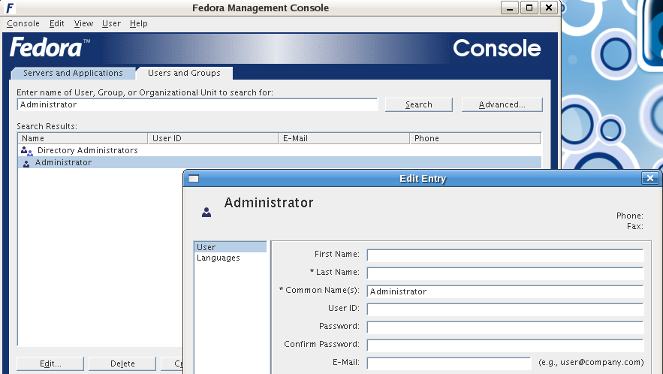Select Languages section in Edit Entry list
Image resolution: width=663 pixels, height=374 pixels.
click(230, 258)
